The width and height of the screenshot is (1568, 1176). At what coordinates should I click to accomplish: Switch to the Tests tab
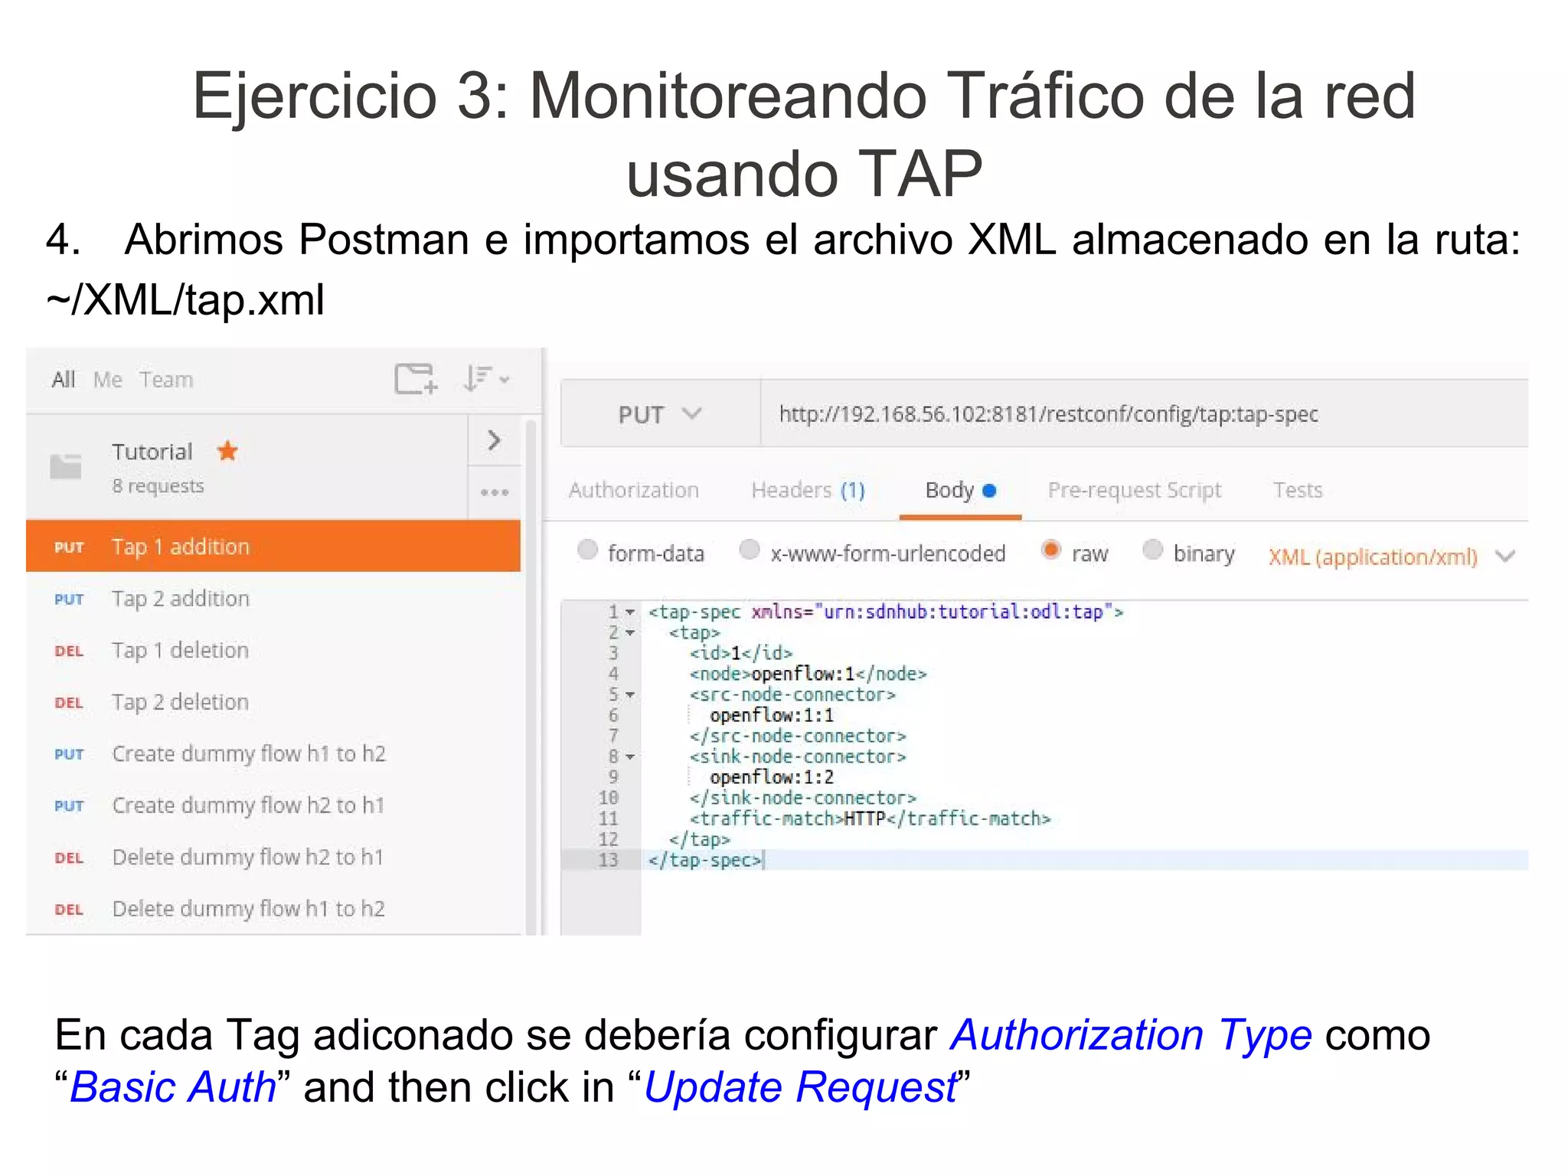[x=1298, y=490]
